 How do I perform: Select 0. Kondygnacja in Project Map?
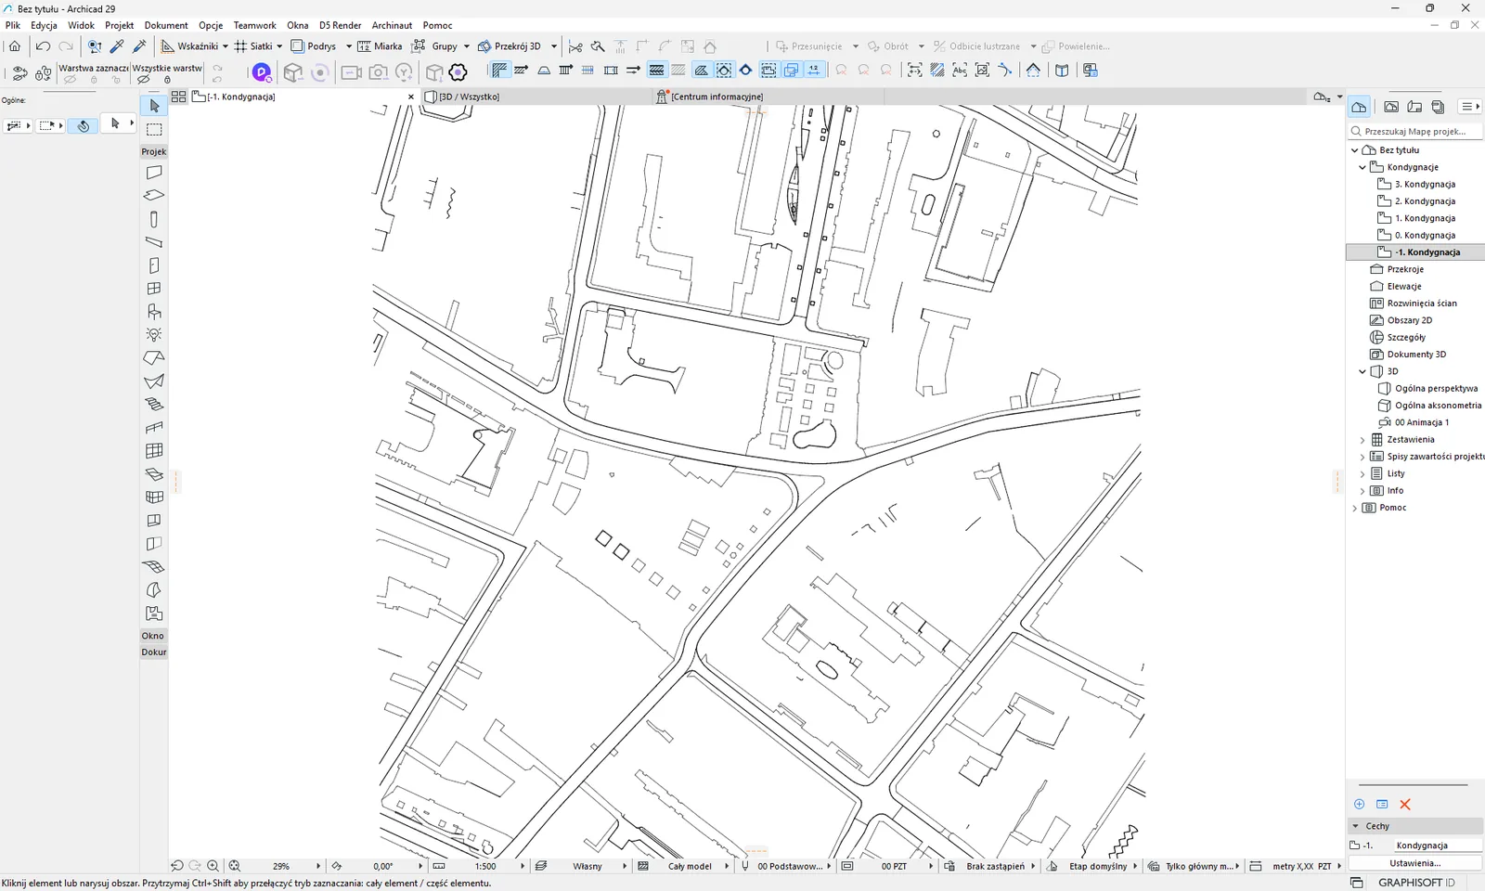tap(1424, 236)
